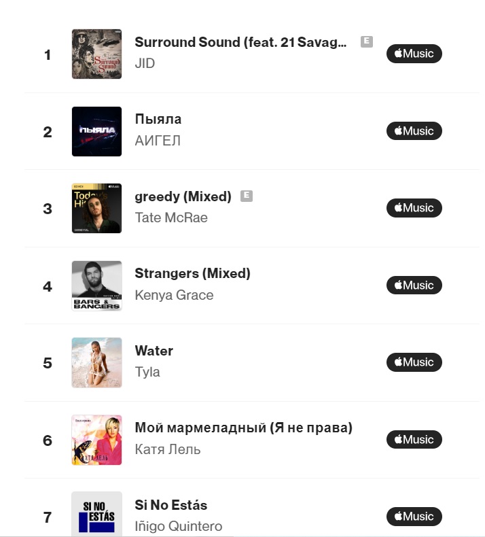Open the Пыяла album artwork
485x537 pixels.
96,131
